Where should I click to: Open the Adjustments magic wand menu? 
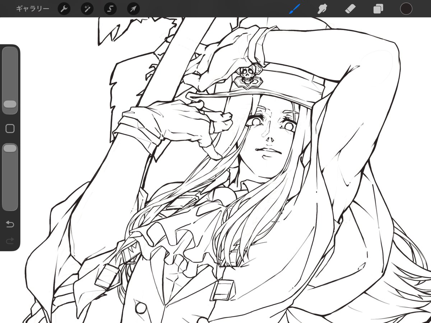tap(87, 9)
